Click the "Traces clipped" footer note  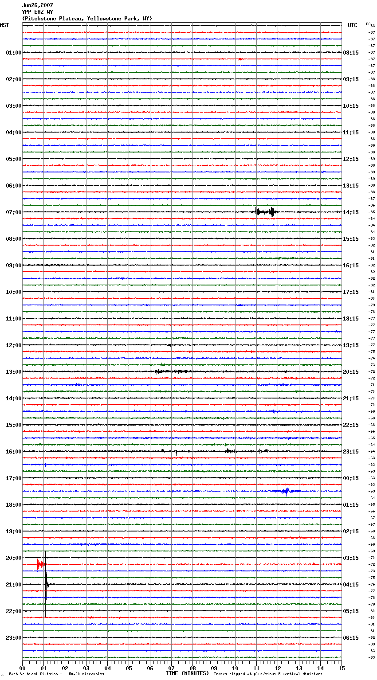pyautogui.click(x=268, y=674)
